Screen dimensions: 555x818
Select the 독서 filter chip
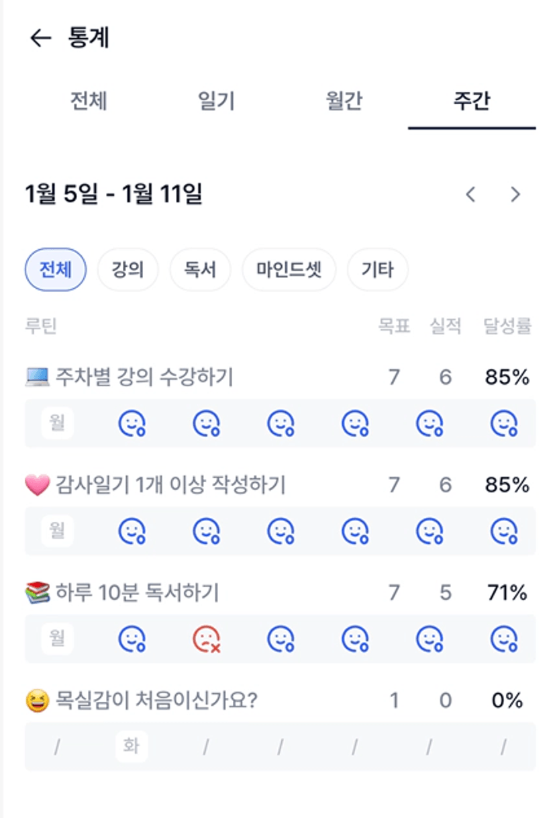click(201, 270)
